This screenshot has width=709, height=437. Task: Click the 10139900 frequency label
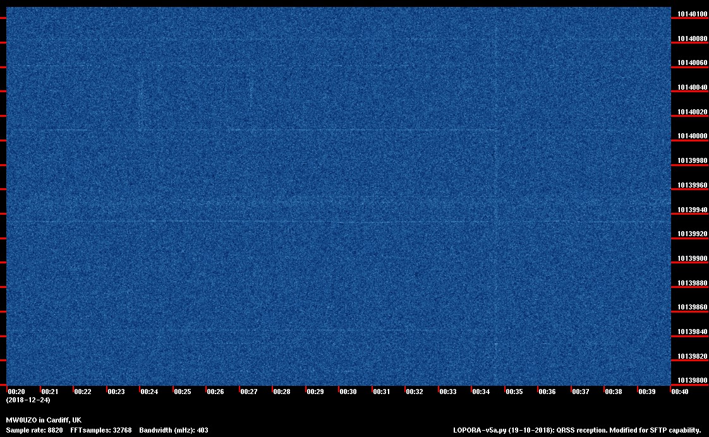pos(692,258)
